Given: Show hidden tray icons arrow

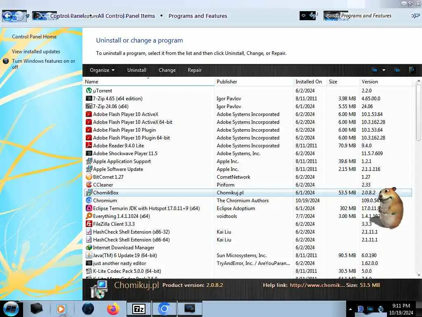Looking at the screenshot, I should pyautogui.click(x=350, y=309).
